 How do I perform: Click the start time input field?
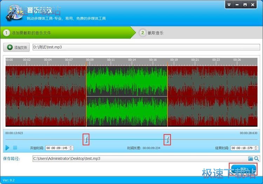pos(58,148)
